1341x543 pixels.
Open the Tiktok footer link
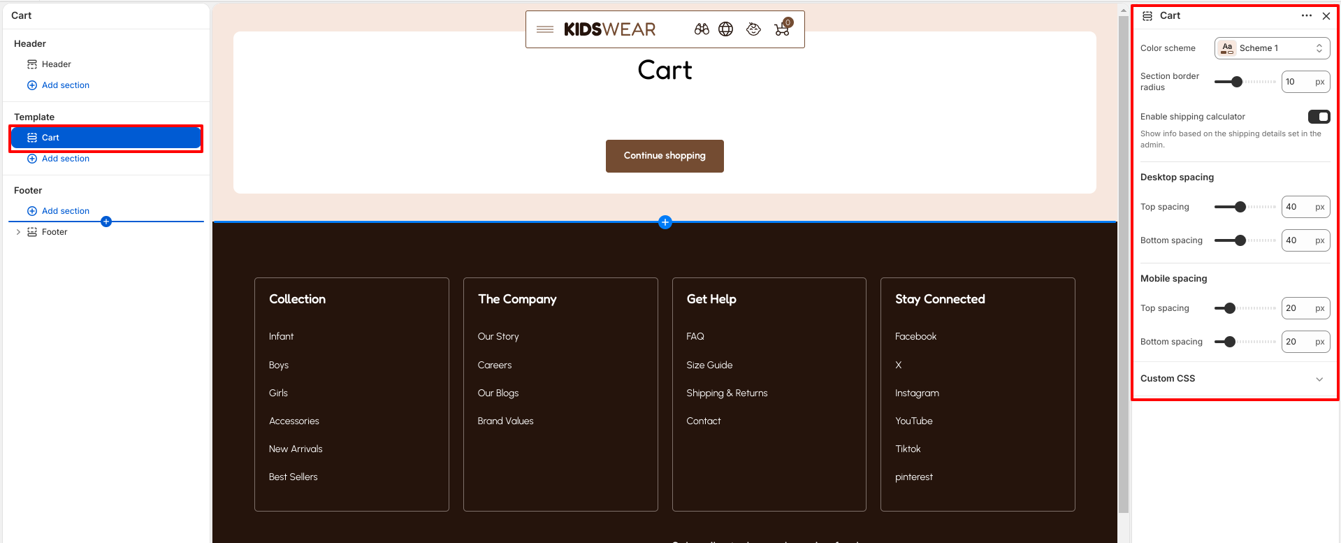[908, 449]
